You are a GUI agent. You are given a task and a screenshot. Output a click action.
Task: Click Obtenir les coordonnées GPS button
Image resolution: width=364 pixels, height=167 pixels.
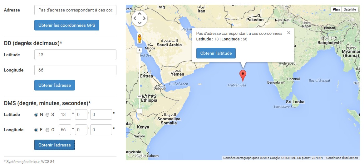point(67,25)
